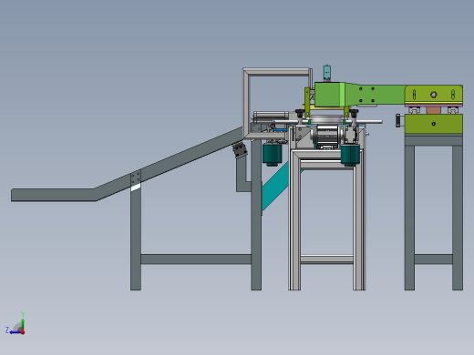
Task: Click the red X axis dot on the triad
Action: [x=23, y=332]
